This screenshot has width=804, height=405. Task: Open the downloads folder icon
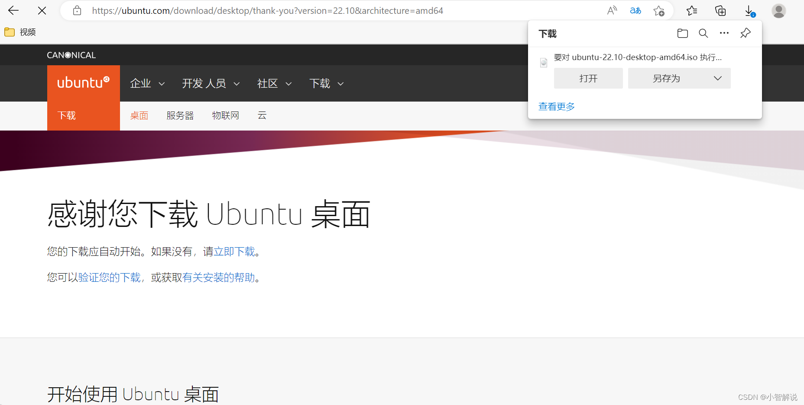tap(682, 33)
